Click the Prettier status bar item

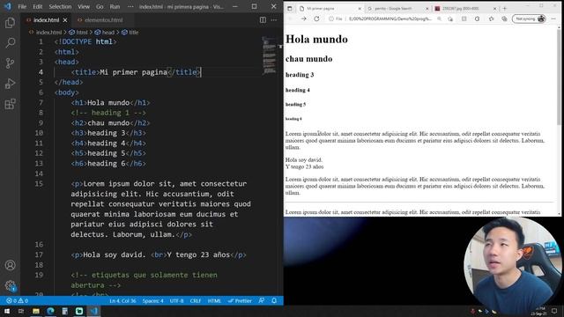click(x=240, y=301)
